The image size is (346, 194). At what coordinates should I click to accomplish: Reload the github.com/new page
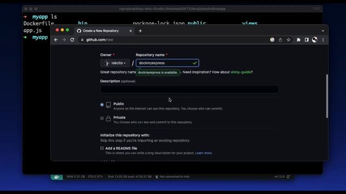coord(72,40)
